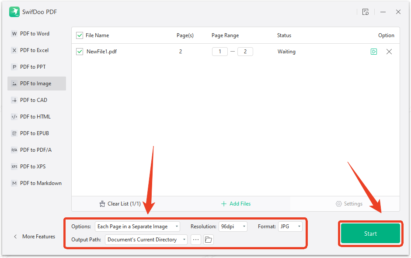
Task: Click the PDF to PPT P icon
Action: point(14,67)
